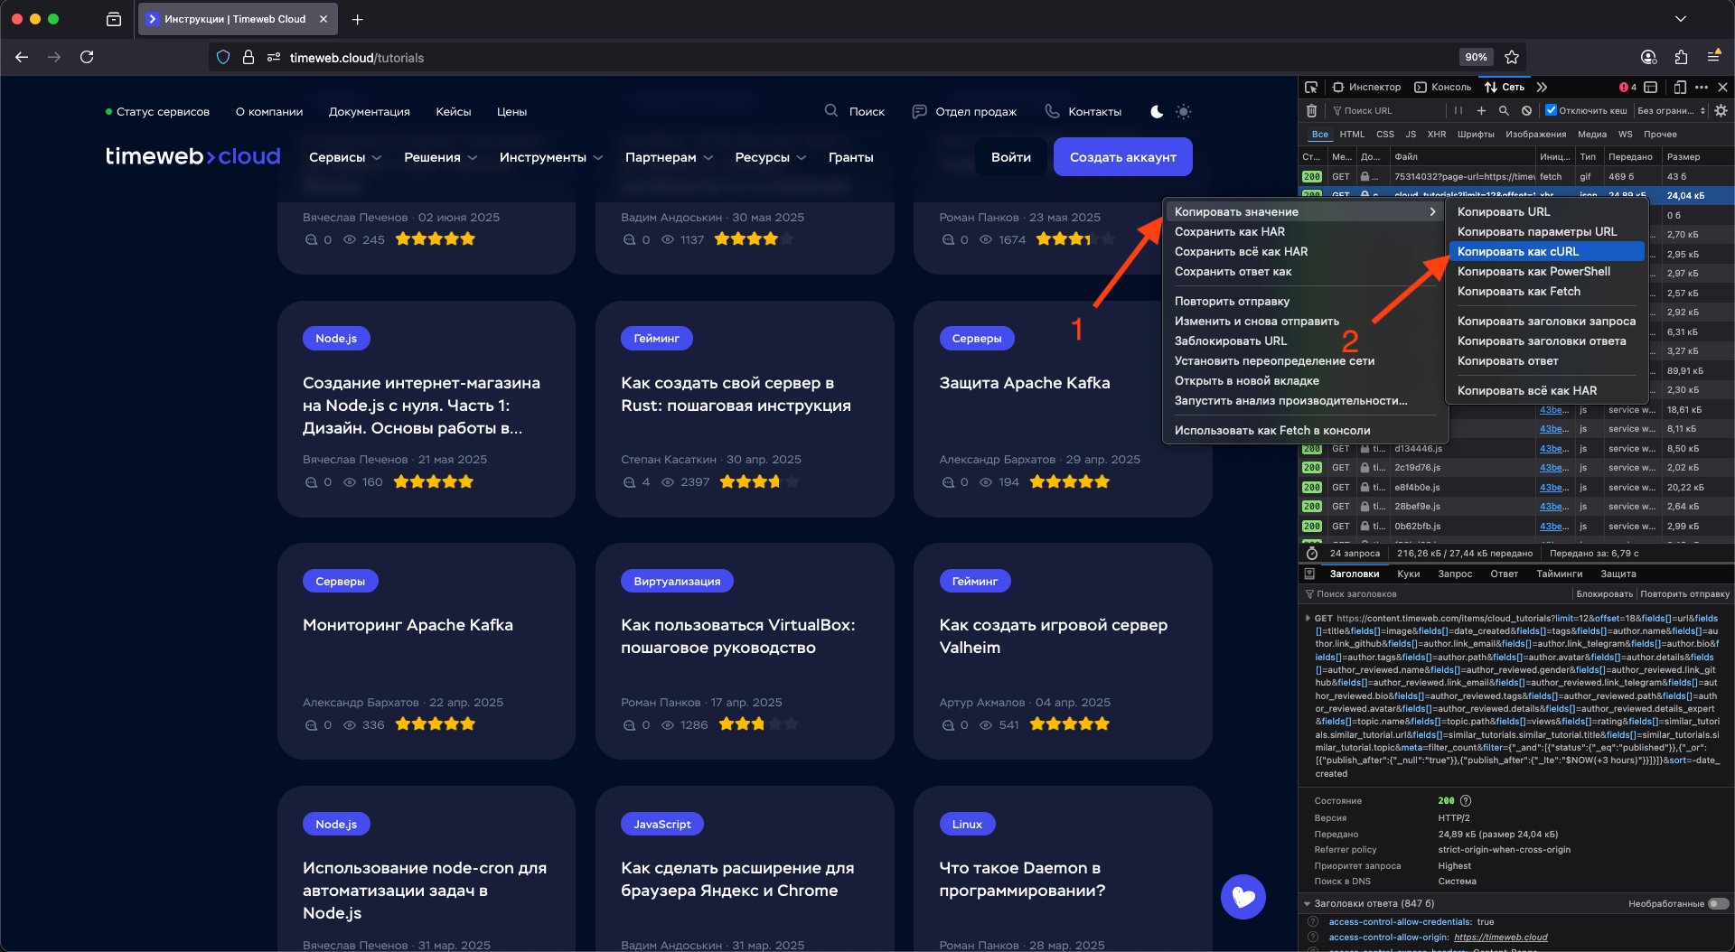Filter network requests by Изображения
Screen dimensions: 1735x952
(x=1535, y=134)
